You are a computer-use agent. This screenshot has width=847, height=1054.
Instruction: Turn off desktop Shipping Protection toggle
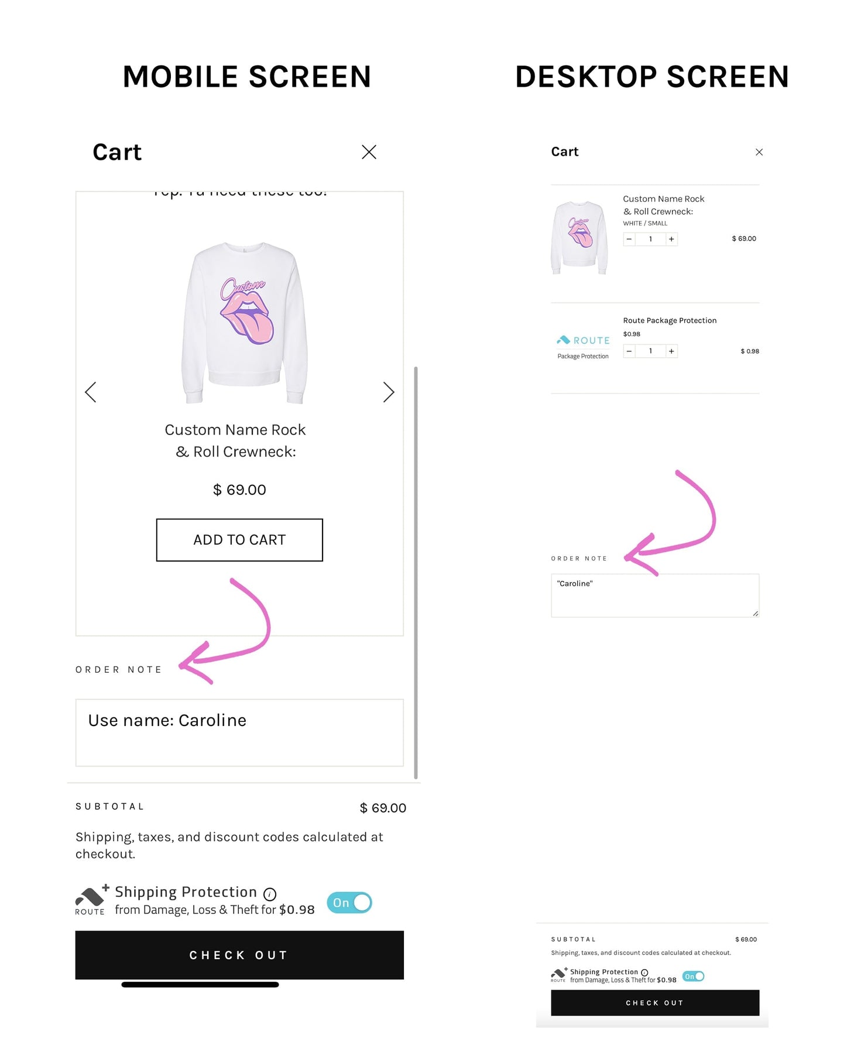pyautogui.click(x=694, y=976)
